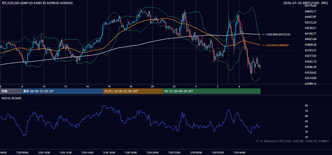The height and width of the screenshot is (155, 332).
Task: Click hour tick '8' under the price chart
Action: [x=22, y=86]
